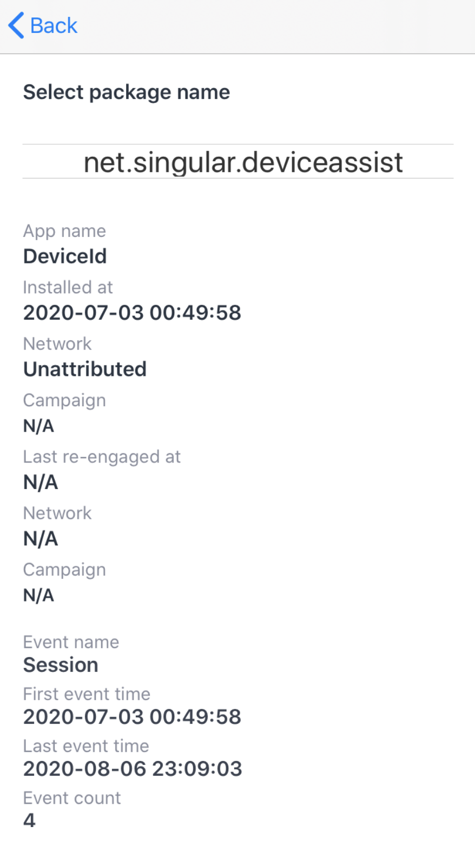Tap the Unattributed network value
This screenshot has width=475, height=846.
coord(84,369)
